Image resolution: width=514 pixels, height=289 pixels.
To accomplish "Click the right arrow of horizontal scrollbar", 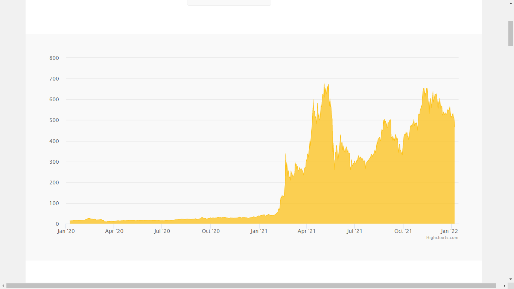I will coord(505,286).
